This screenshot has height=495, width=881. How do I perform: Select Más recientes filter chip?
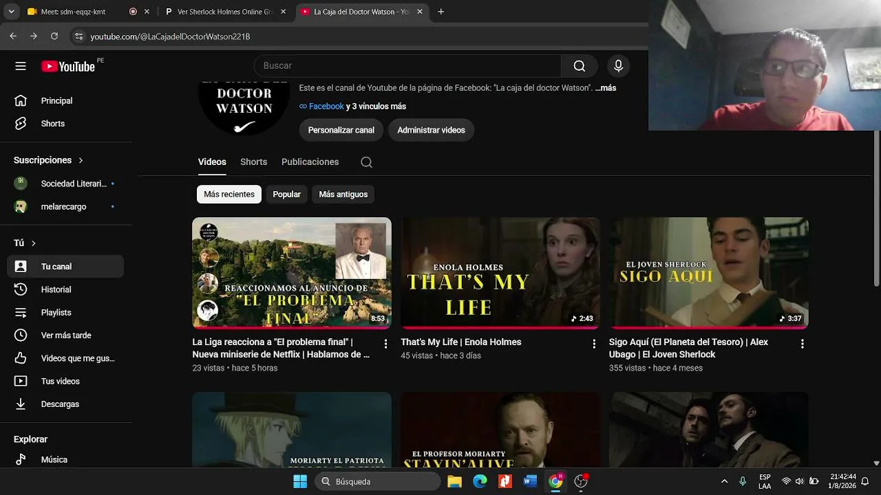pos(229,195)
